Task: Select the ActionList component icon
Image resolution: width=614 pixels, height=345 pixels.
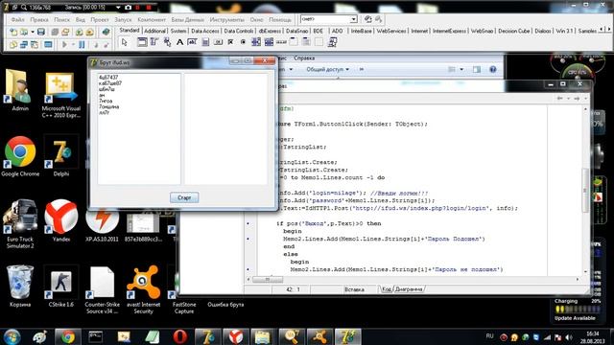Action: [x=332, y=42]
